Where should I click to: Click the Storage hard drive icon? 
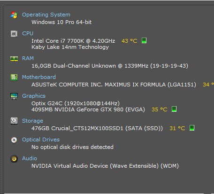[x=14, y=121]
